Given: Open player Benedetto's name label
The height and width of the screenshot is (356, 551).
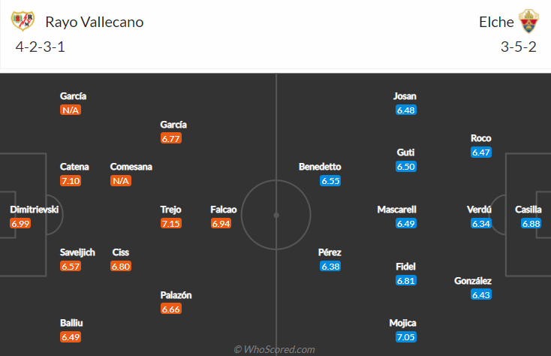Looking at the screenshot, I should tap(320, 167).
